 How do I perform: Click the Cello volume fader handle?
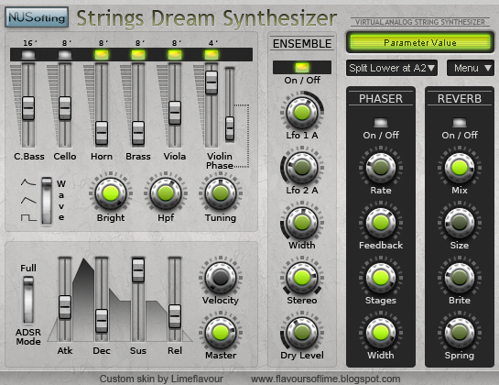coord(65,108)
